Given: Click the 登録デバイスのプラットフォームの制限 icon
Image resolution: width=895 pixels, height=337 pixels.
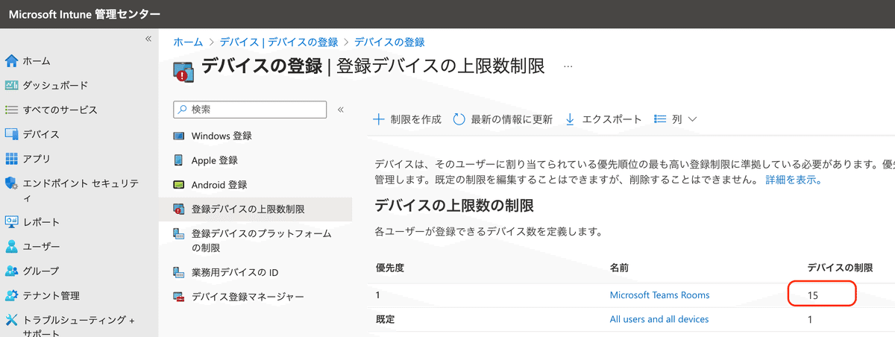Looking at the screenshot, I should [179, 234].
